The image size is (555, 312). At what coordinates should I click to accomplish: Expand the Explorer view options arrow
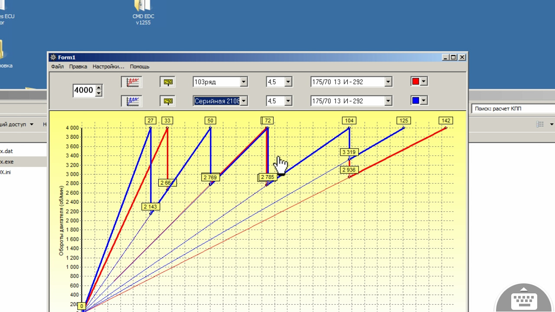pos(552,124)
